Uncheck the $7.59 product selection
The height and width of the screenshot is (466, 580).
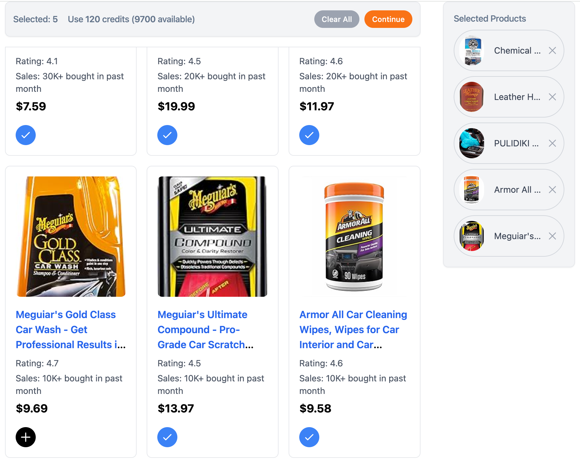click(x=26, y=135)
